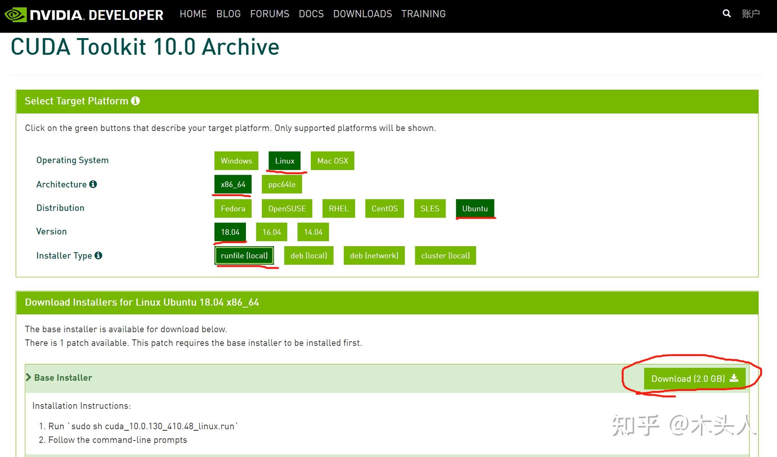Click the Installer Type info icon
Screen dimensions: 777x457
pos(98,255)
